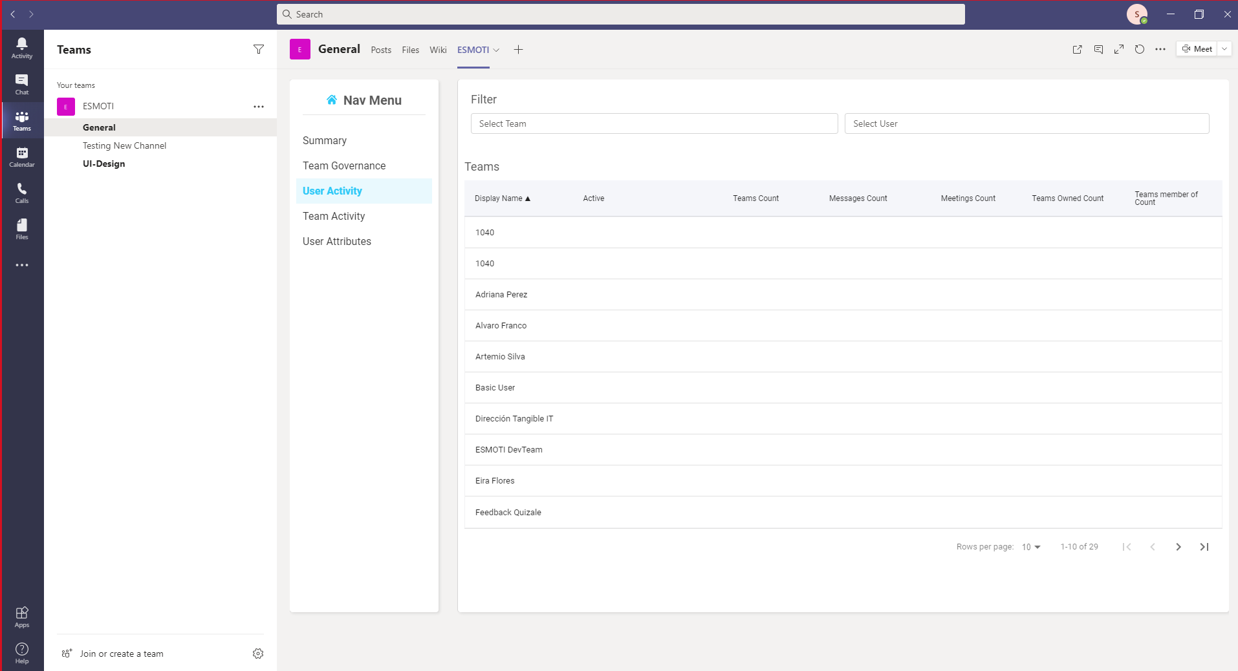The width and height of the screenshot is (1238, 671).
Task: Switch to the Posts tab
Action: 381,50
